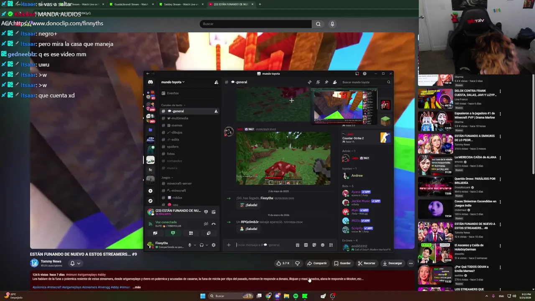The height and width of the screenshot is (301, 535).
Task: Collapse the Juegos channel category
Action: (x=166, y=178)
